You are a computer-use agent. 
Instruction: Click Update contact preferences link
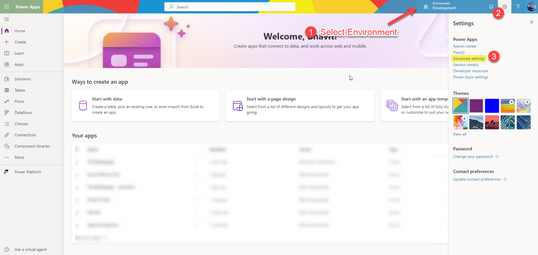[x=480, y=179]
